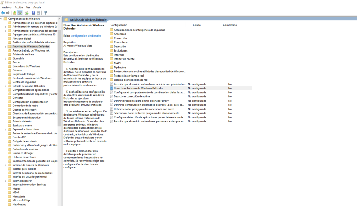Open the Ayuda menu
The image size is (357, 206).
tap(37, 8)
